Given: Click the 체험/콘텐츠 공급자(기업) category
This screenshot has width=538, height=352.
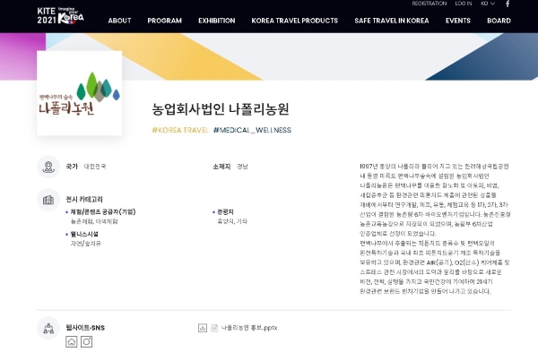Looking at the screenshot, I should point(103,211).
